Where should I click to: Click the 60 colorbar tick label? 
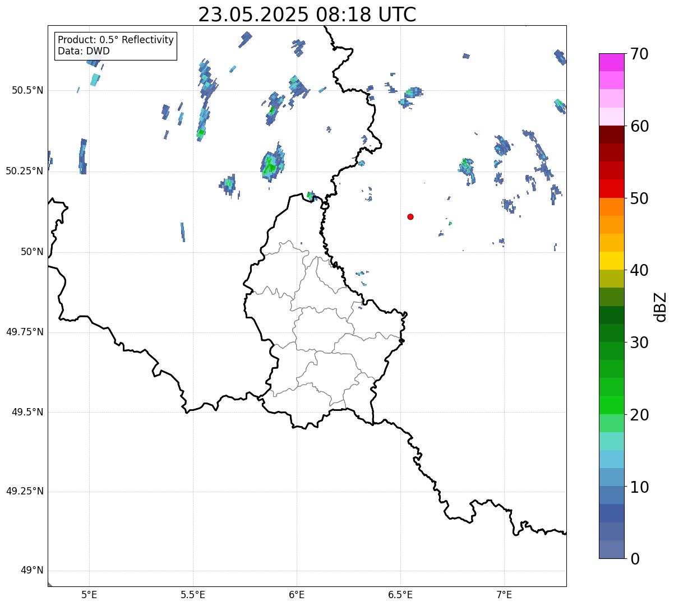click(639, 126)
